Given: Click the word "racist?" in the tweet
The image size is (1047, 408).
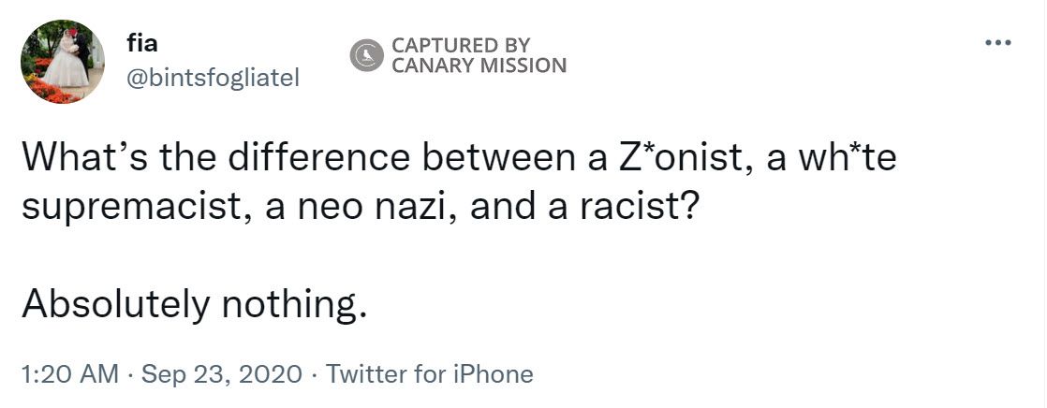Looking at the screenshot, I should (x=635, y=207).
